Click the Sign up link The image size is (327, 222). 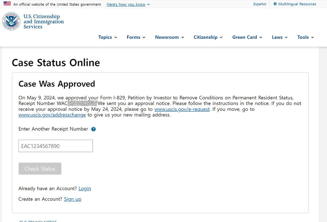pyautogui.click(x=72, y=199)
